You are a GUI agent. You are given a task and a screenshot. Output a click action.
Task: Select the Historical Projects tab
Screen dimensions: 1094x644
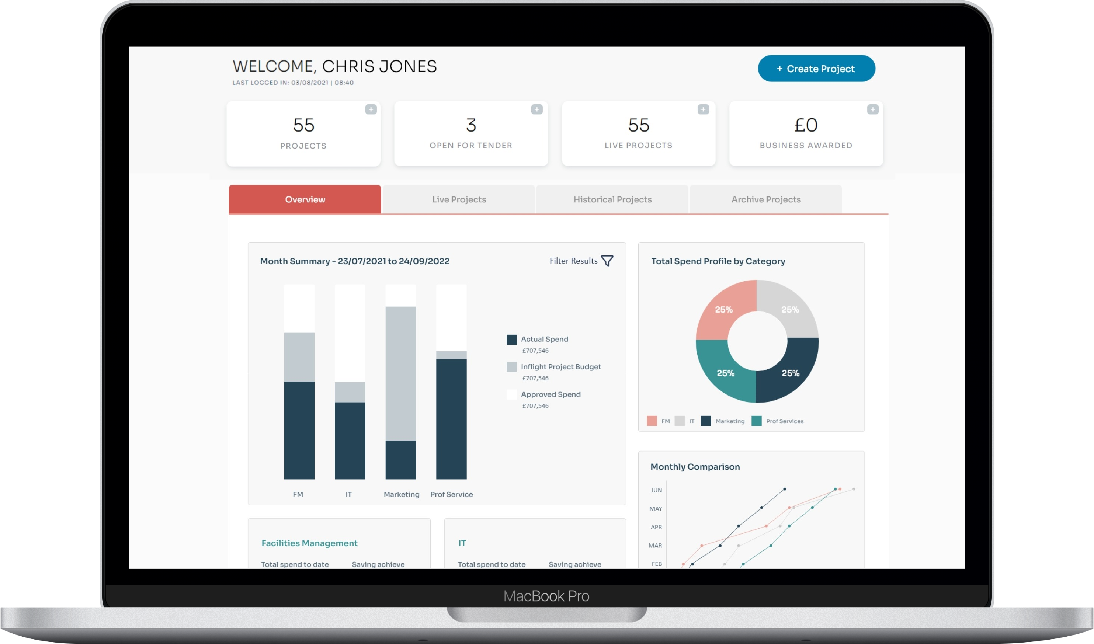coord(612,199)
